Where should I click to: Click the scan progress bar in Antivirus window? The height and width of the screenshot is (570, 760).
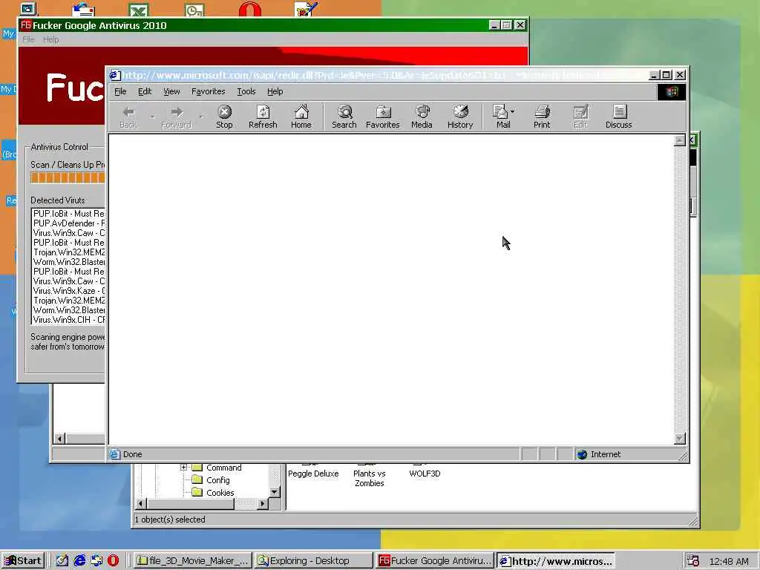click(68, 177)
